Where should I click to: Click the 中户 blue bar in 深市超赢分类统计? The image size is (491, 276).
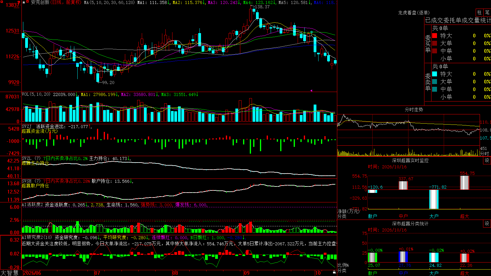pyautogui.click(x=403, y=257)
